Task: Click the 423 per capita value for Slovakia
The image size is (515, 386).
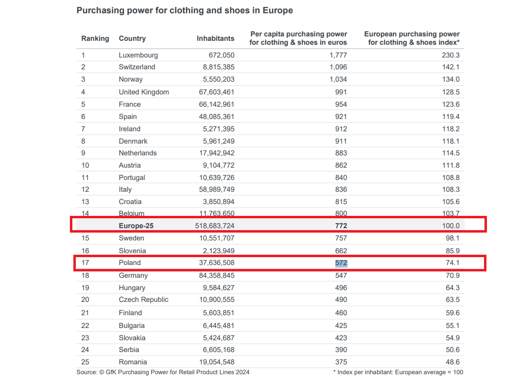Action: (x=341, y=338)
